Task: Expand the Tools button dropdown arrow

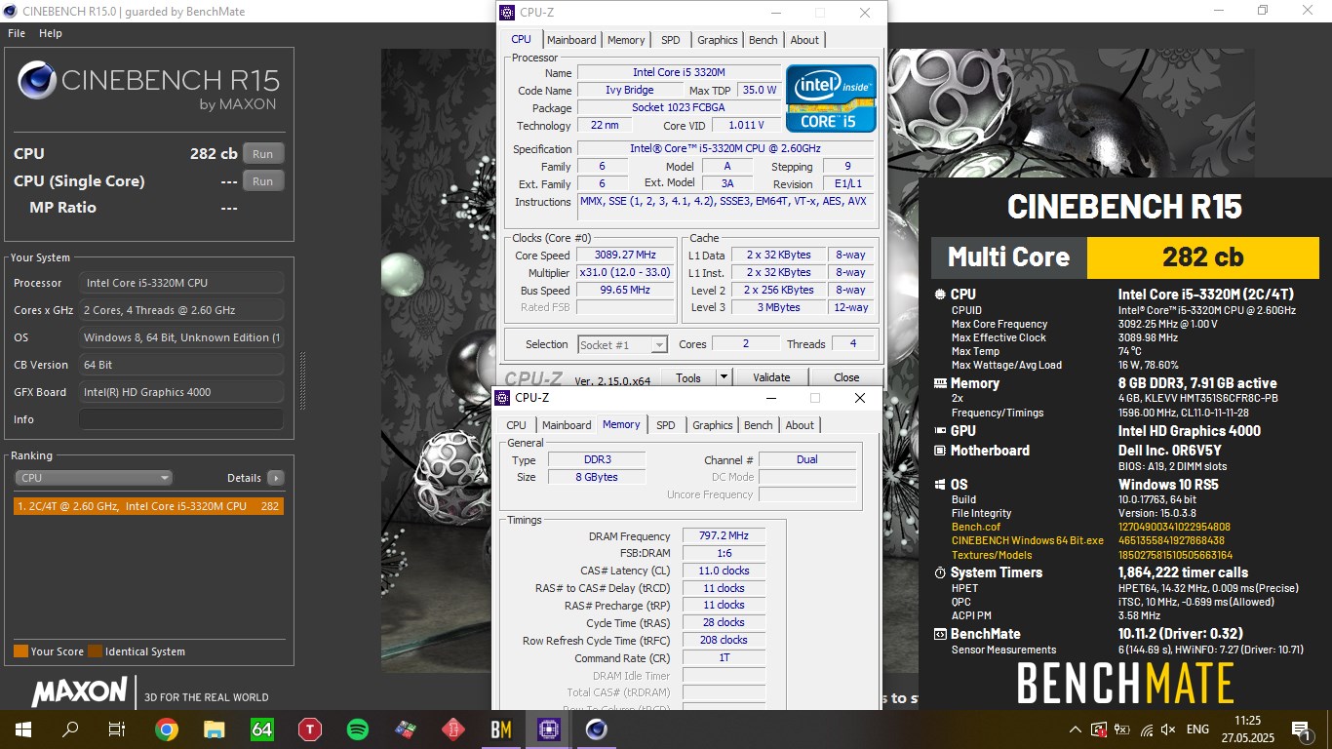Action: pyautogui.click(x=724, y=377)
